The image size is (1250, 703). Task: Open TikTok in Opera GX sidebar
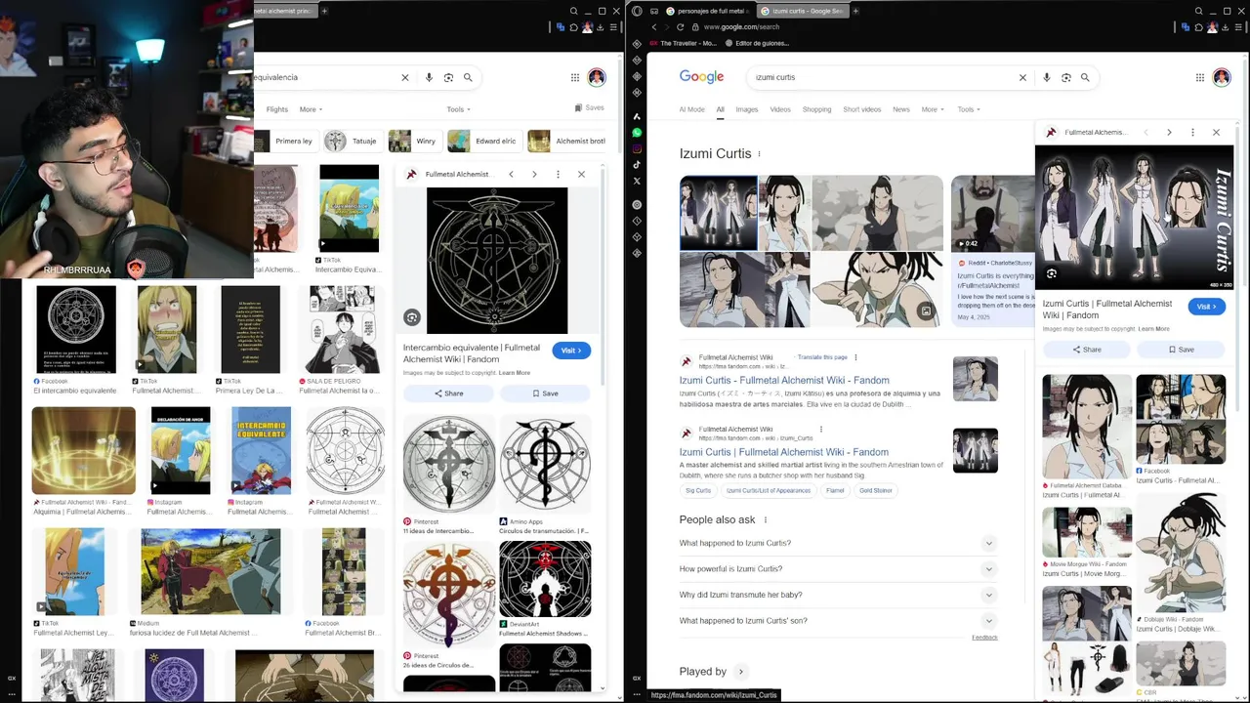pyautogui.click(x=637, y=165)
